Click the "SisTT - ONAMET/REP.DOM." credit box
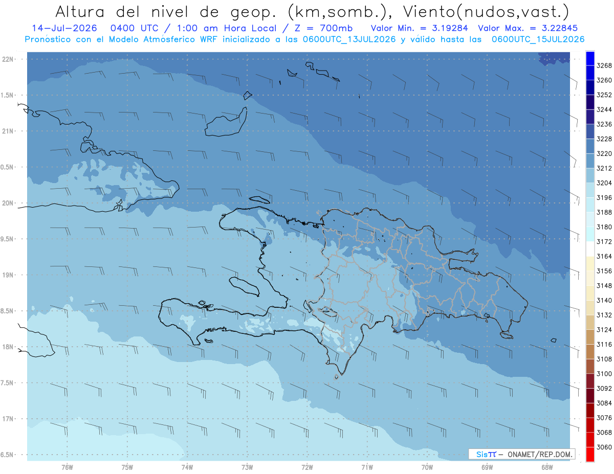614x474 pixels. [x=521, y=454]
